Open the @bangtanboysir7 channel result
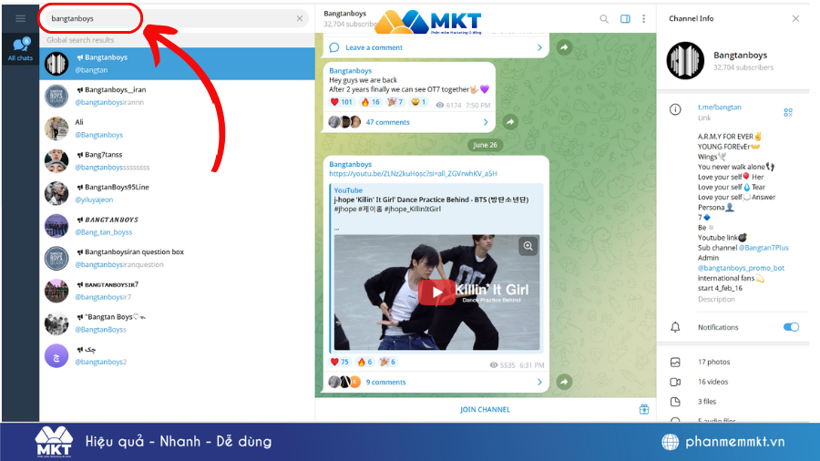Viewport: 820px width, 461px height. pos(178,291)
